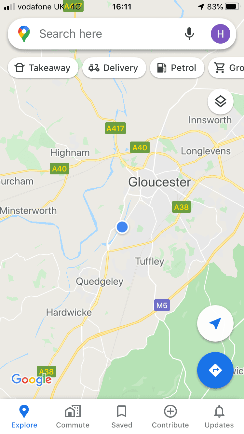Viewport: 244px width, 434px height.
Task: Tap the microphone voice search icon
Action: (x=189, y=34)
